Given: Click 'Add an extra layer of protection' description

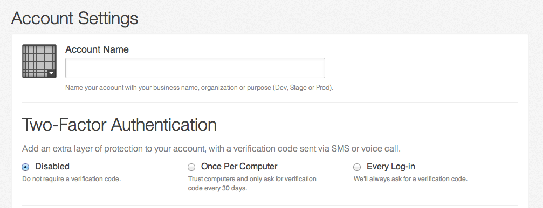Looking at the screenshot, I should [211, 149].
